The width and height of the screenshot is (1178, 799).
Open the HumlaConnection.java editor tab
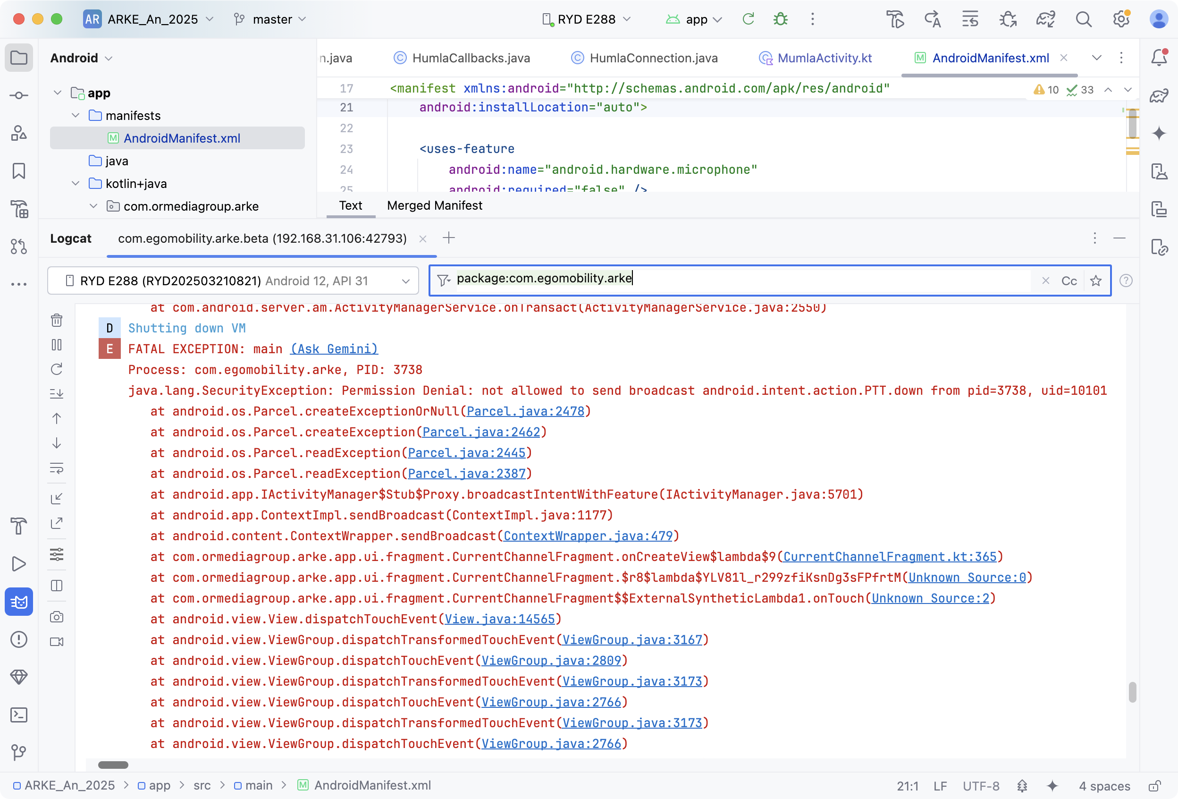(653, 59)
